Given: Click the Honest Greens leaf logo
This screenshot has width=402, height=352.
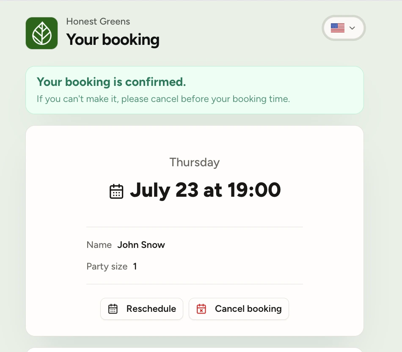Looking at the screenshot, I should (41, 33).
